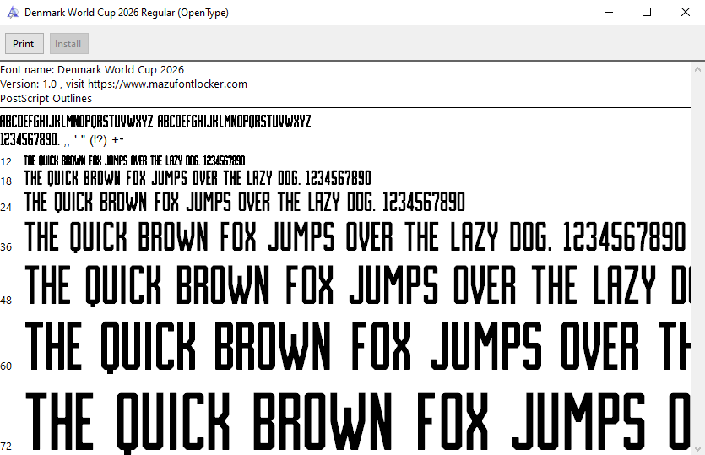The height and width of the screenshot is (455, 705).
Task: Click the size 24 label
Action: click(x=6, y=207)
